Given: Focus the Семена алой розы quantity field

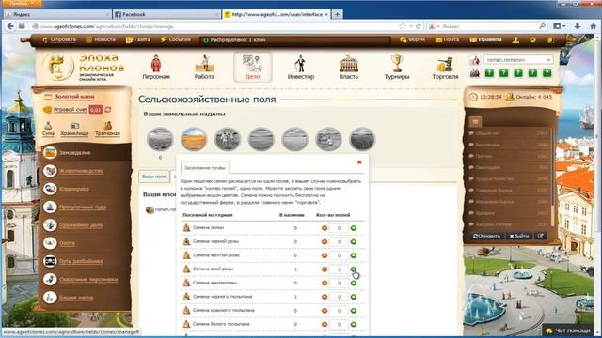Looking at the screenshot, I should 339,269.
